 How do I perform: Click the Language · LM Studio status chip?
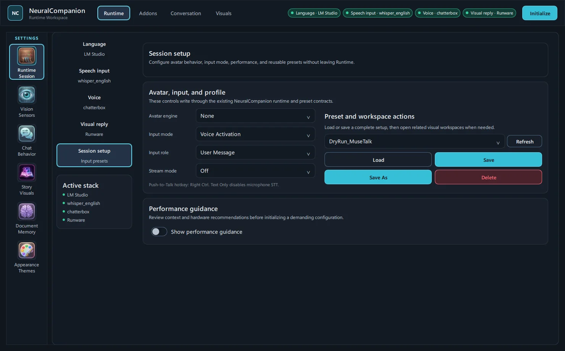click(x=314, y=13)
